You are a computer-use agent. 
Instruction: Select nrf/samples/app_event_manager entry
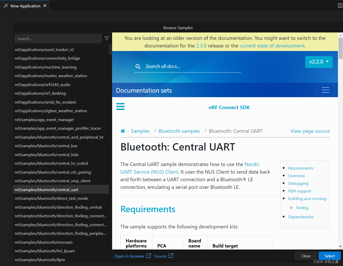[61, 120]
